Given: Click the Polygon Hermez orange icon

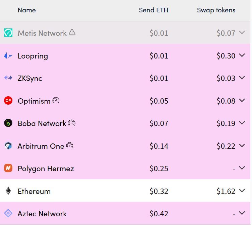Looking at the screenshot, I should click(x=8, y=168).
